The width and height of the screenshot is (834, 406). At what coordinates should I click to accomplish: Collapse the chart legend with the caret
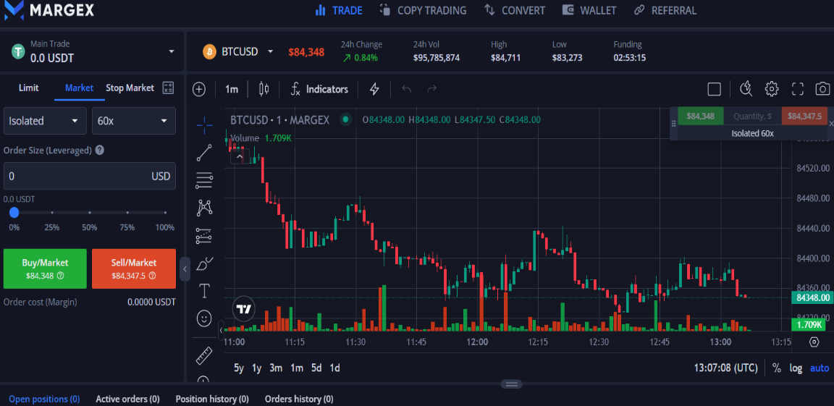tap(240, 156)
